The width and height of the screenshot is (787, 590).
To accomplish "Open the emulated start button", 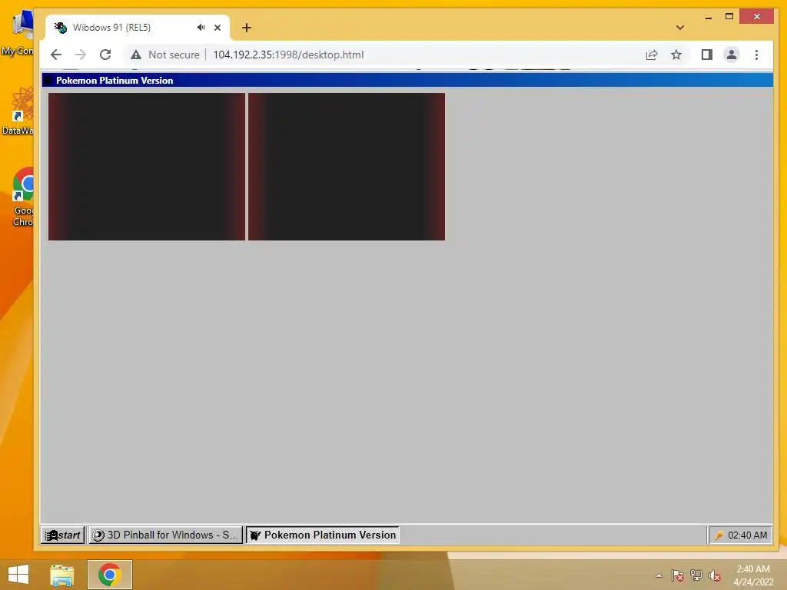I will coord(63,535).
